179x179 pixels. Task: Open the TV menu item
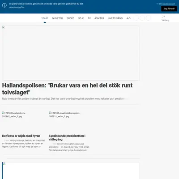(x=89, y=18)
